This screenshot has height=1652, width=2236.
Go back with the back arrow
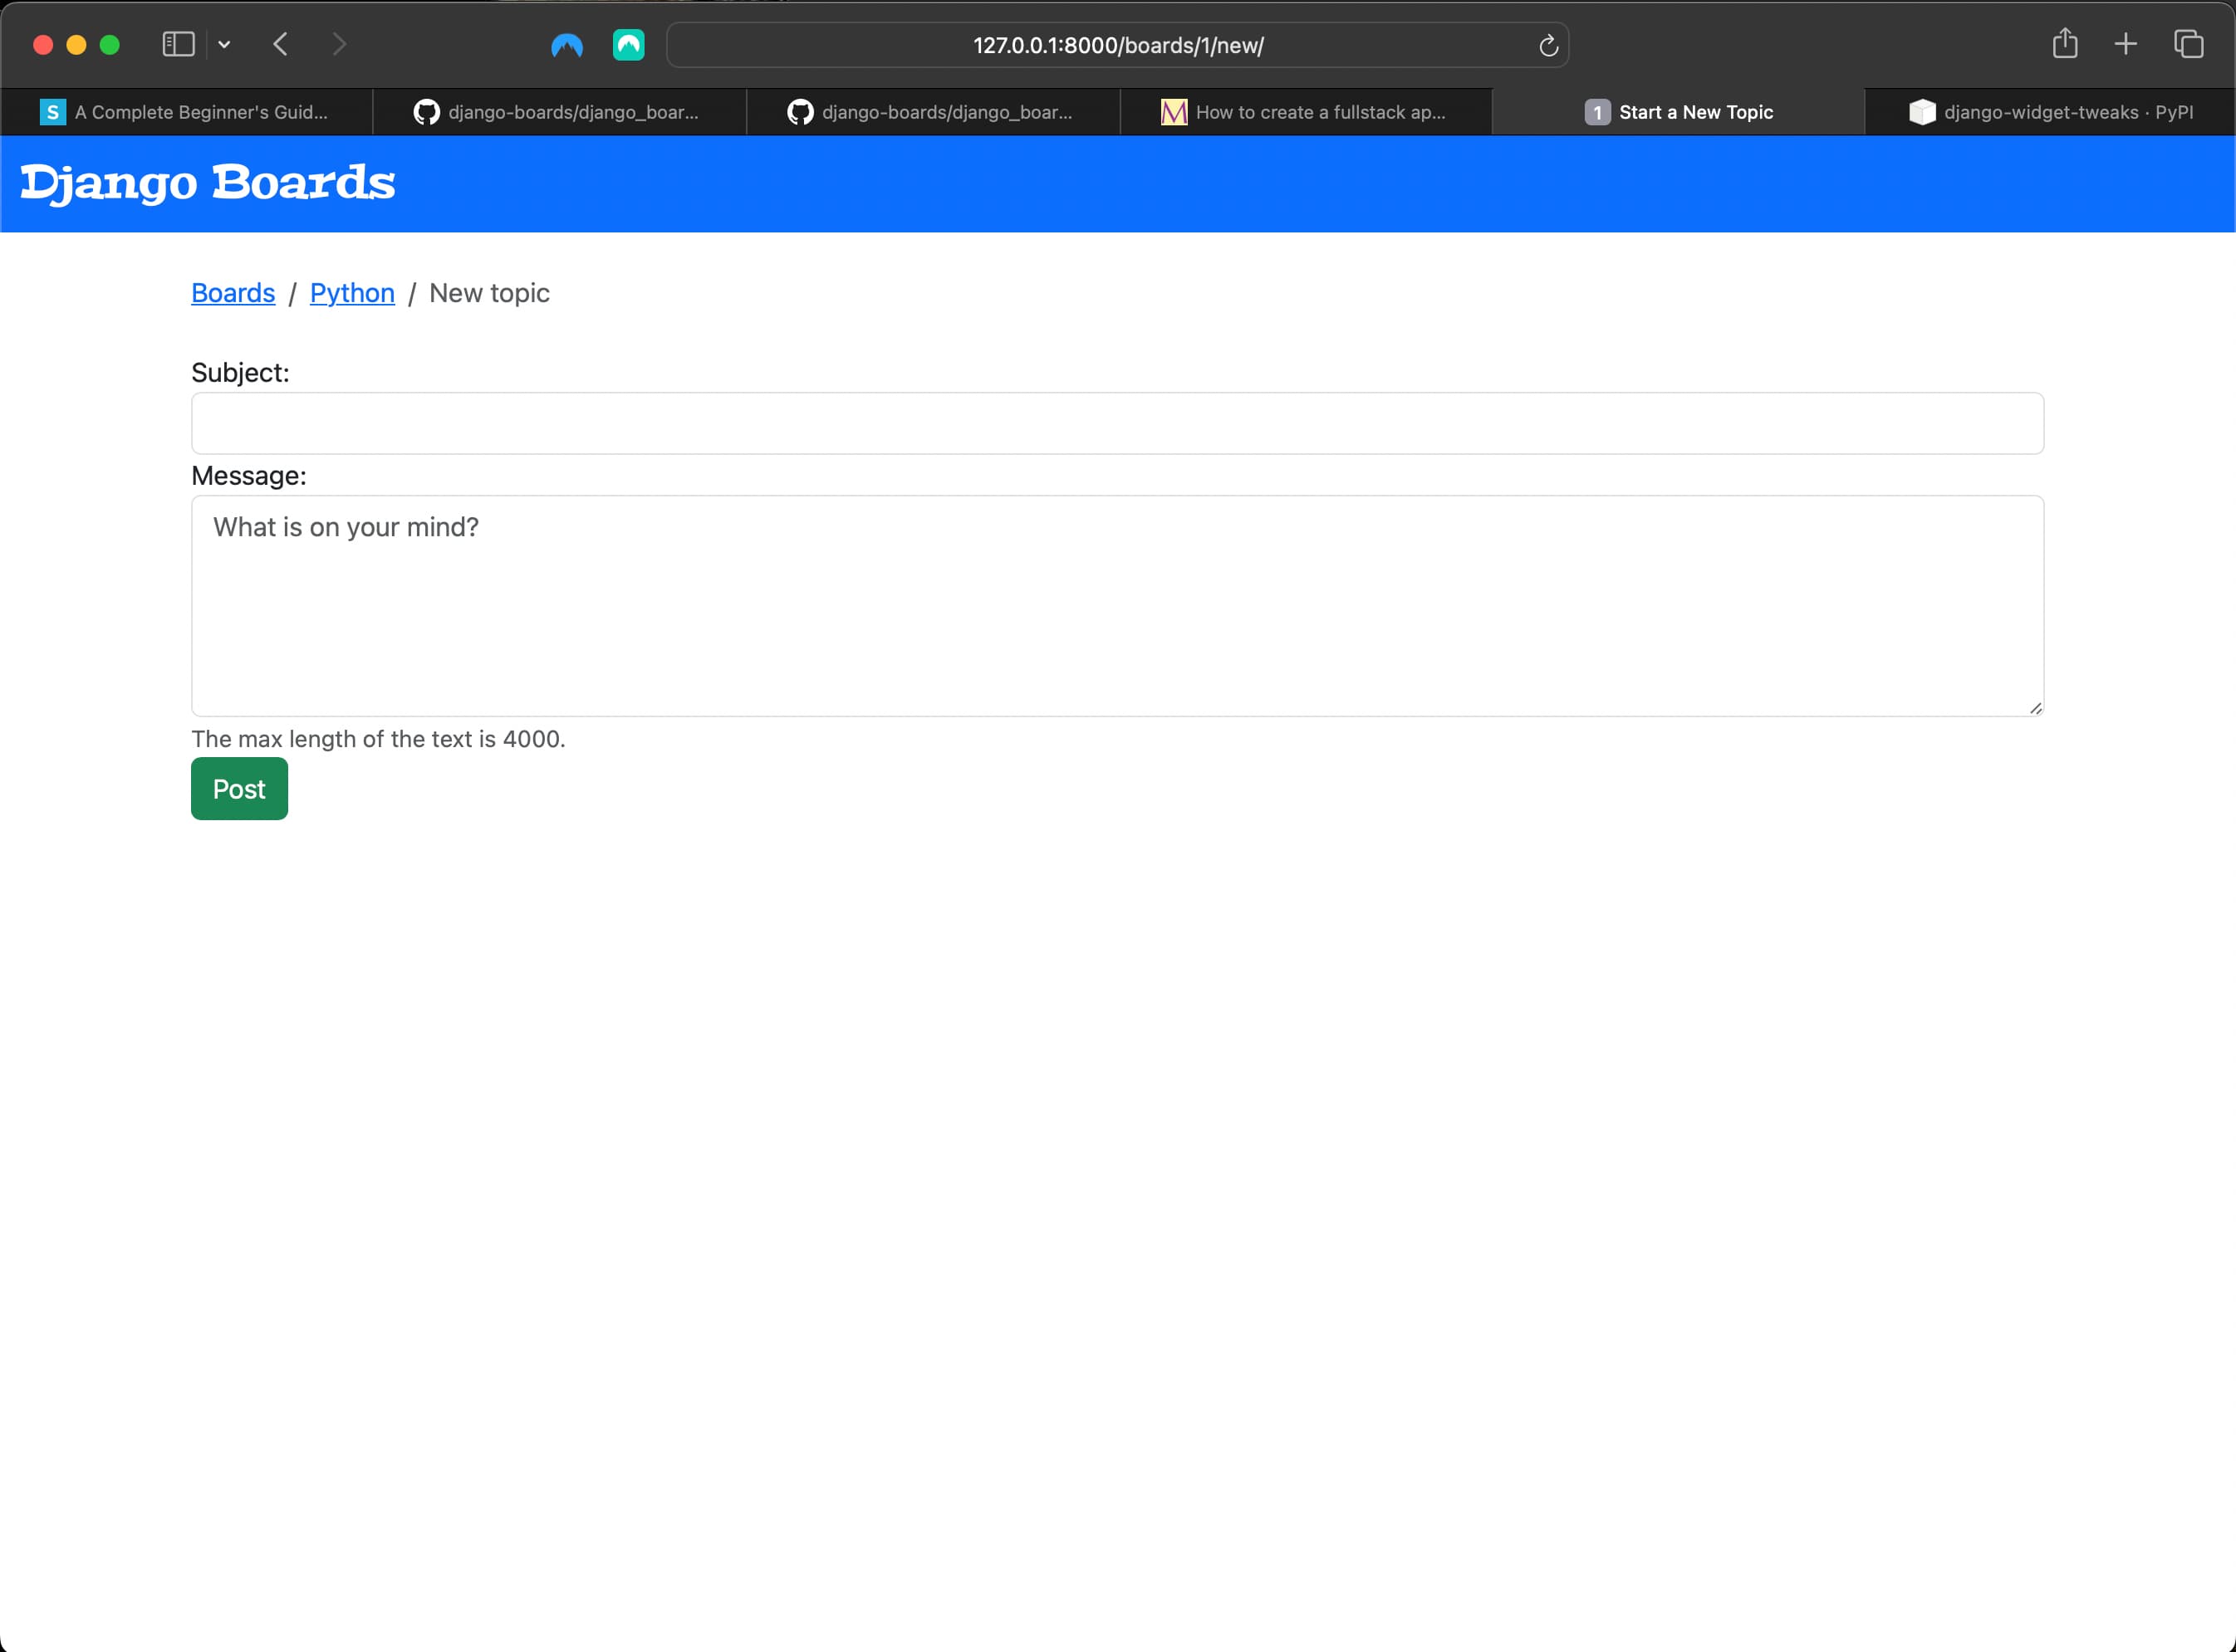tap(281, 44)
